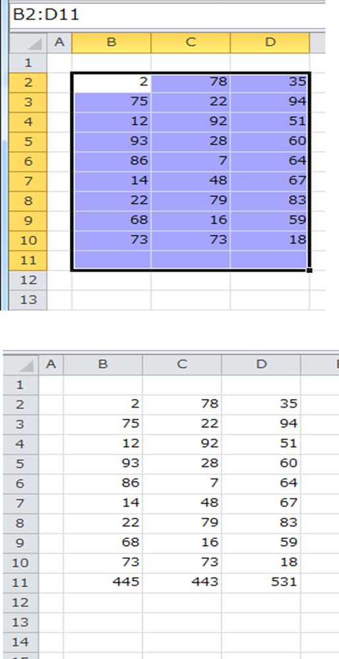
Task: Click empty highlighted cell D11 in top sheet
Action: pos(269,260)
